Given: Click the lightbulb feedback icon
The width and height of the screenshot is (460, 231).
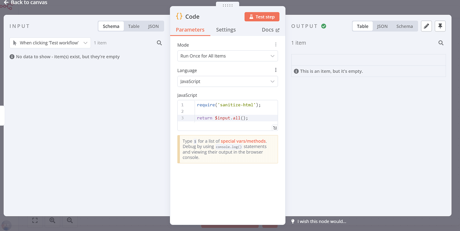Looking at the screenshot, I should (x=293, y=221).
